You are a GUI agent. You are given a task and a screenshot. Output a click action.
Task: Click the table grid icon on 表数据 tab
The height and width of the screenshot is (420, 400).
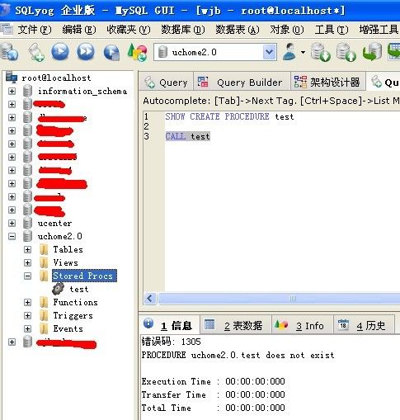click(x=209, y=324)
